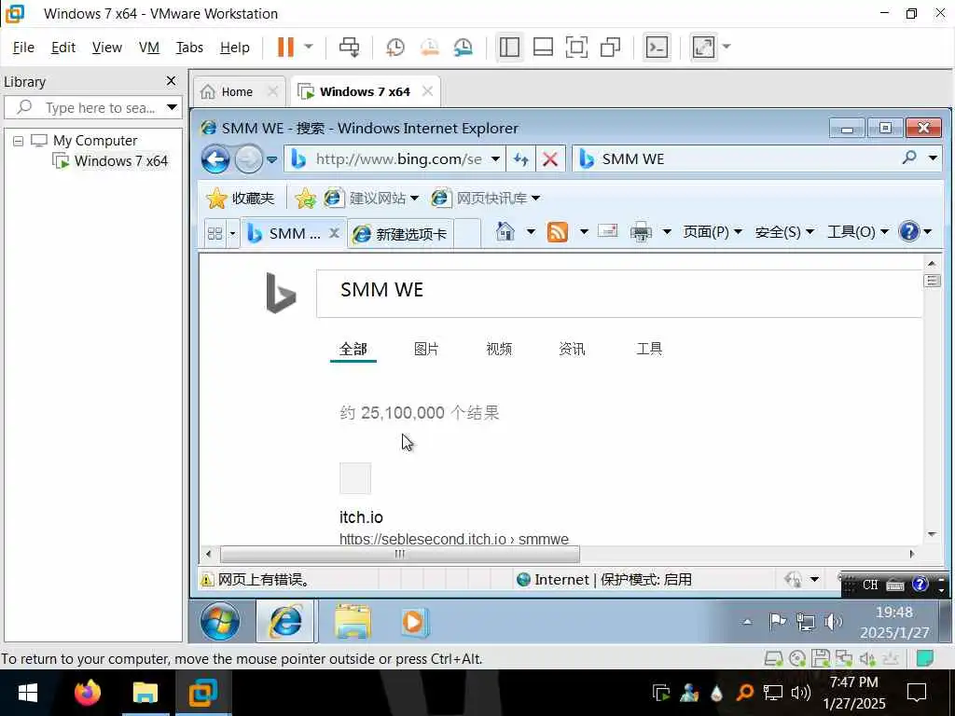Open the View menu

coord(106,47)
